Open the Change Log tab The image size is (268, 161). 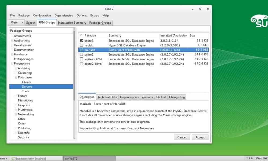[177, 97]
